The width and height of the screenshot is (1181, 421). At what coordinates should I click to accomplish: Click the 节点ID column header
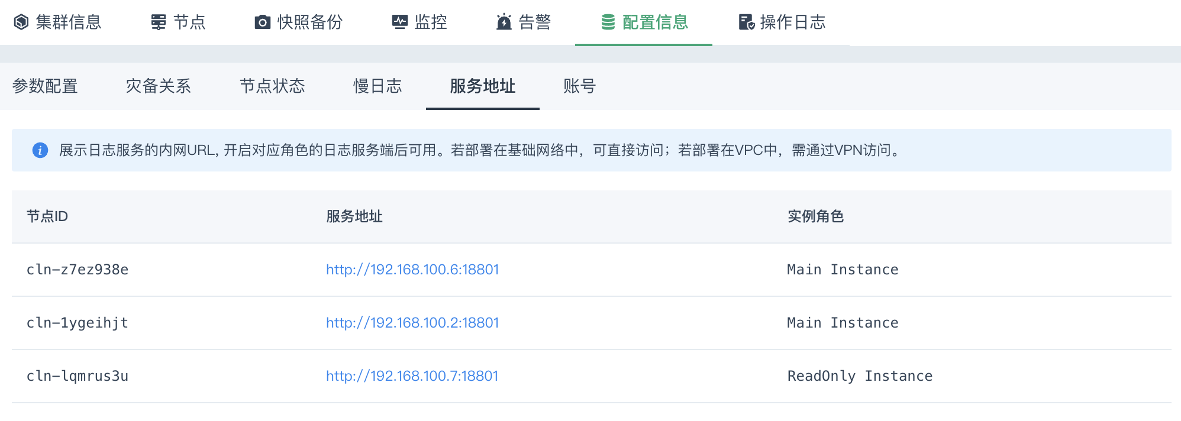point(47,216)
